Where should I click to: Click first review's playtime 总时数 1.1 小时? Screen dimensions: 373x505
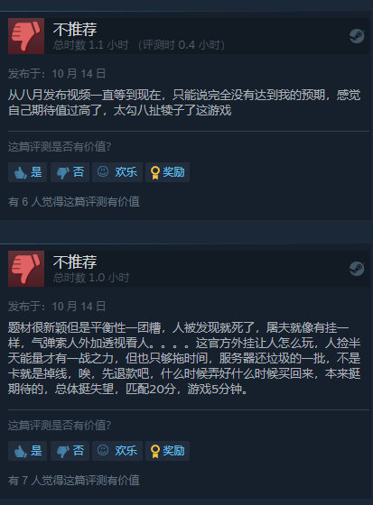coord(91,45)
